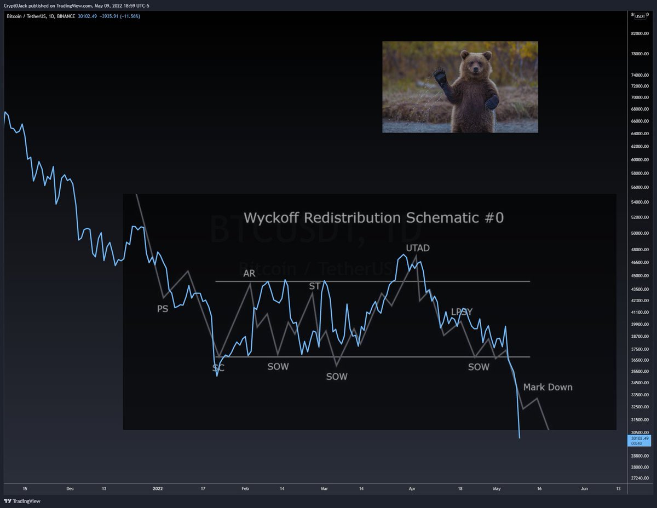The image size is (657, 508).
Task: Click the LPSY label on chart
Action: [x=462, y=312]
